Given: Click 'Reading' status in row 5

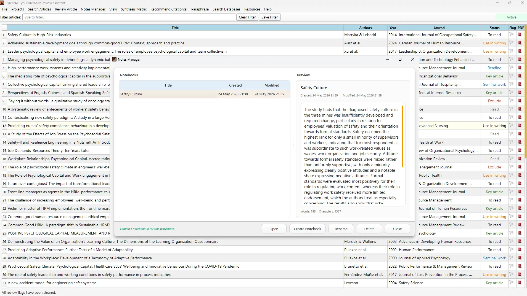Looking at the screenshot, I should 494,68.
